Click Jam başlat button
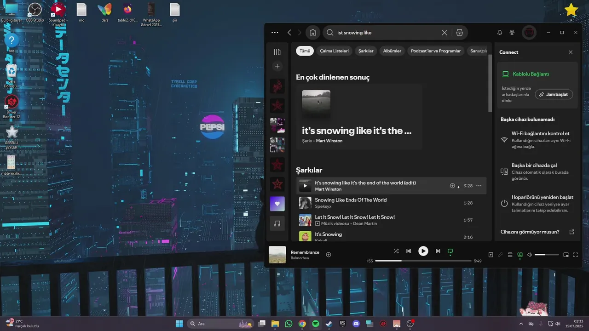This screenshot has height=331, width=589. click(x=554, y=94)
